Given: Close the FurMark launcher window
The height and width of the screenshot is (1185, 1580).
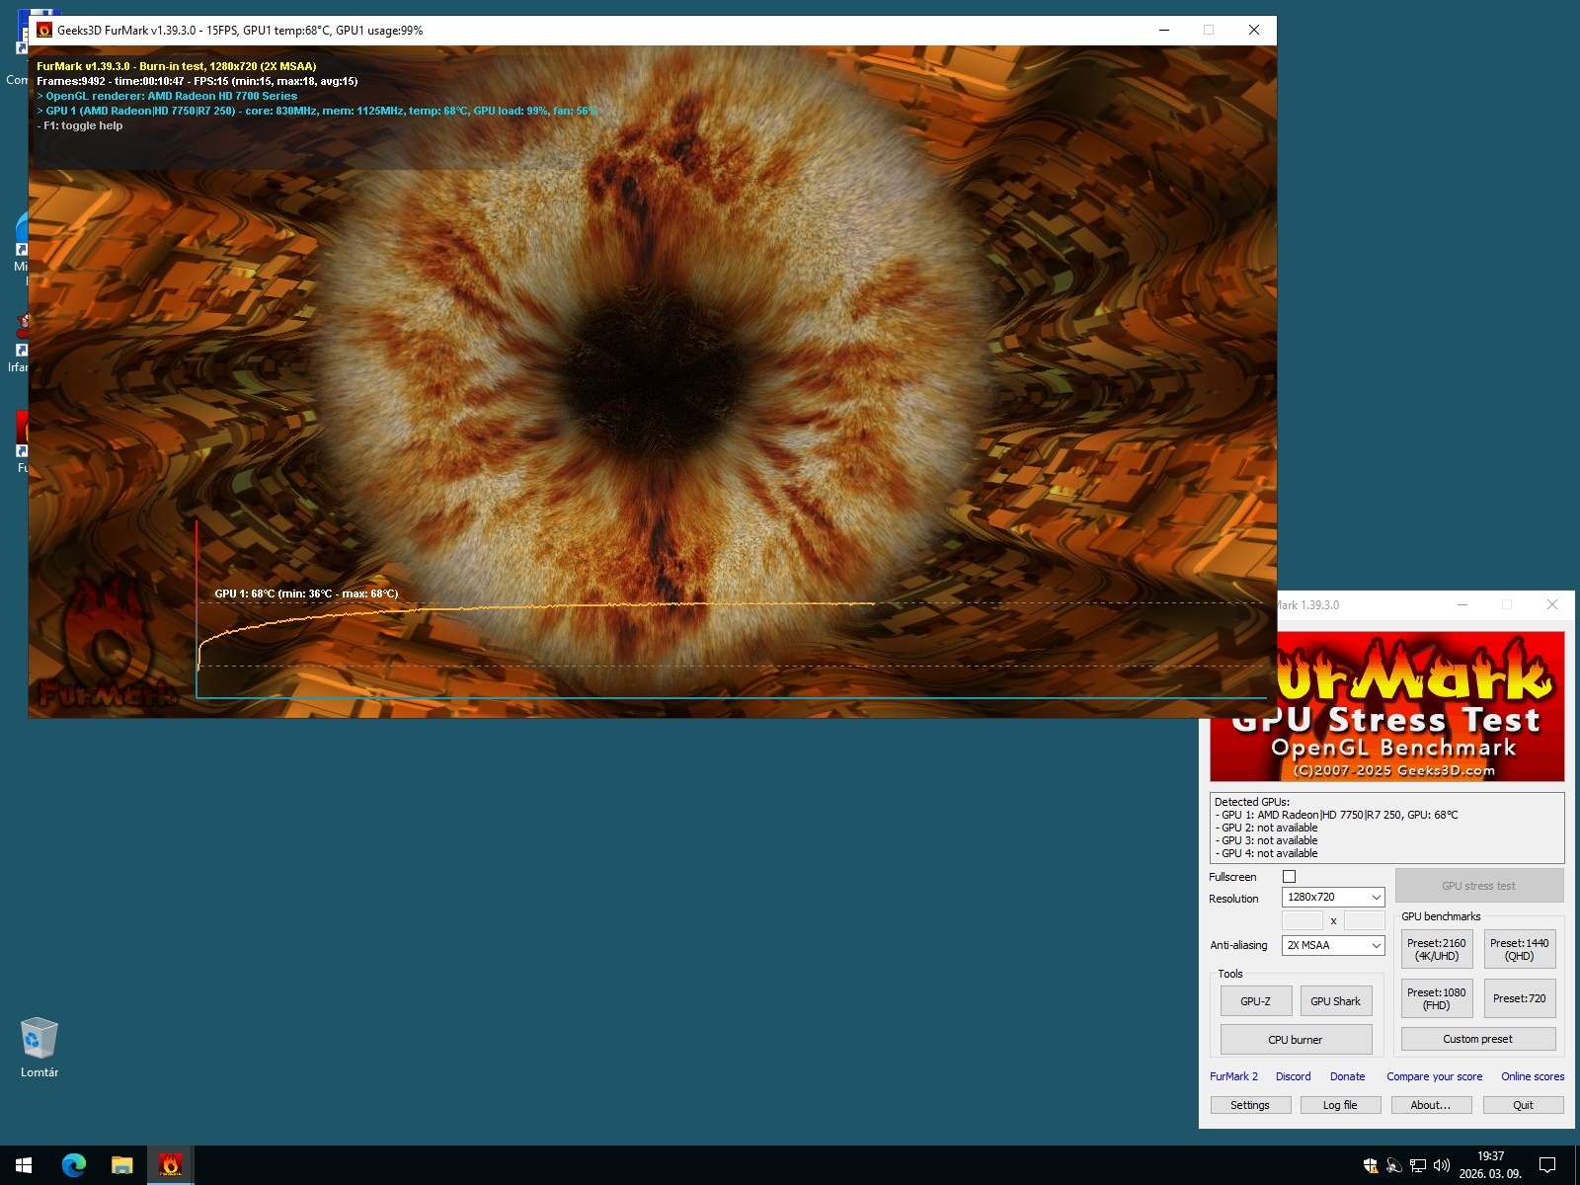Looking at the screenshot, I should pos(1552,604).
